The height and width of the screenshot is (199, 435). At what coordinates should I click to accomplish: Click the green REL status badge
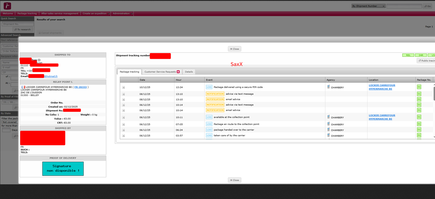(408, 55)
